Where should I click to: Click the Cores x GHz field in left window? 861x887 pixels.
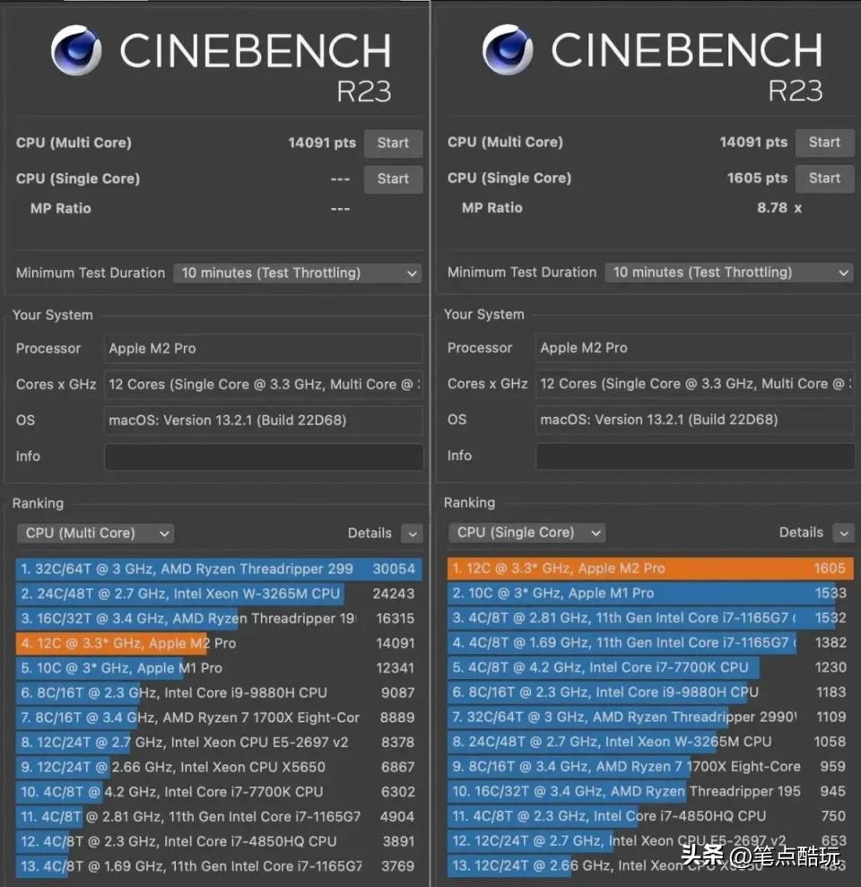coord(264,385)
